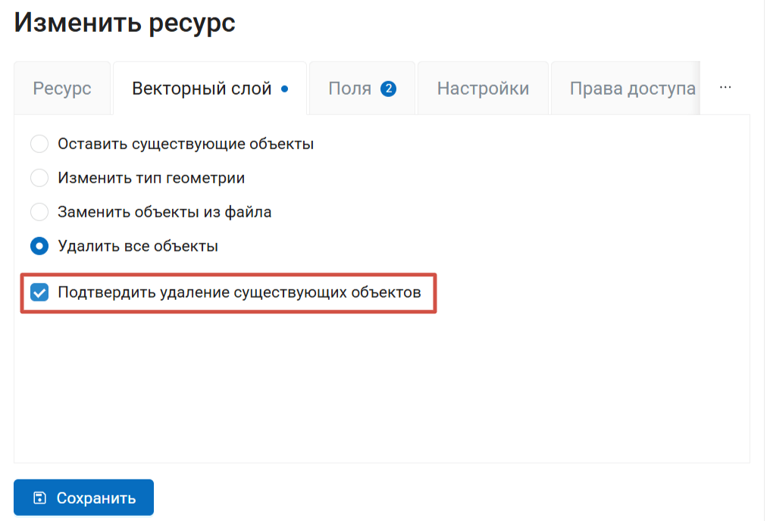Click the blue badge with number 2
The width and height of the screenshot is (770, 521).
click(x=388, y=89)
